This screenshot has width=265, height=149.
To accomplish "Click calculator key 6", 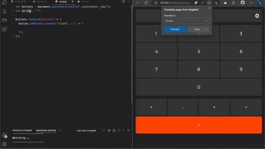I will [x=241, y=51].
